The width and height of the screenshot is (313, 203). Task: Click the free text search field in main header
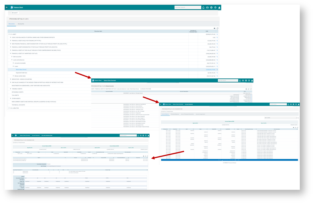coord(188,7)
